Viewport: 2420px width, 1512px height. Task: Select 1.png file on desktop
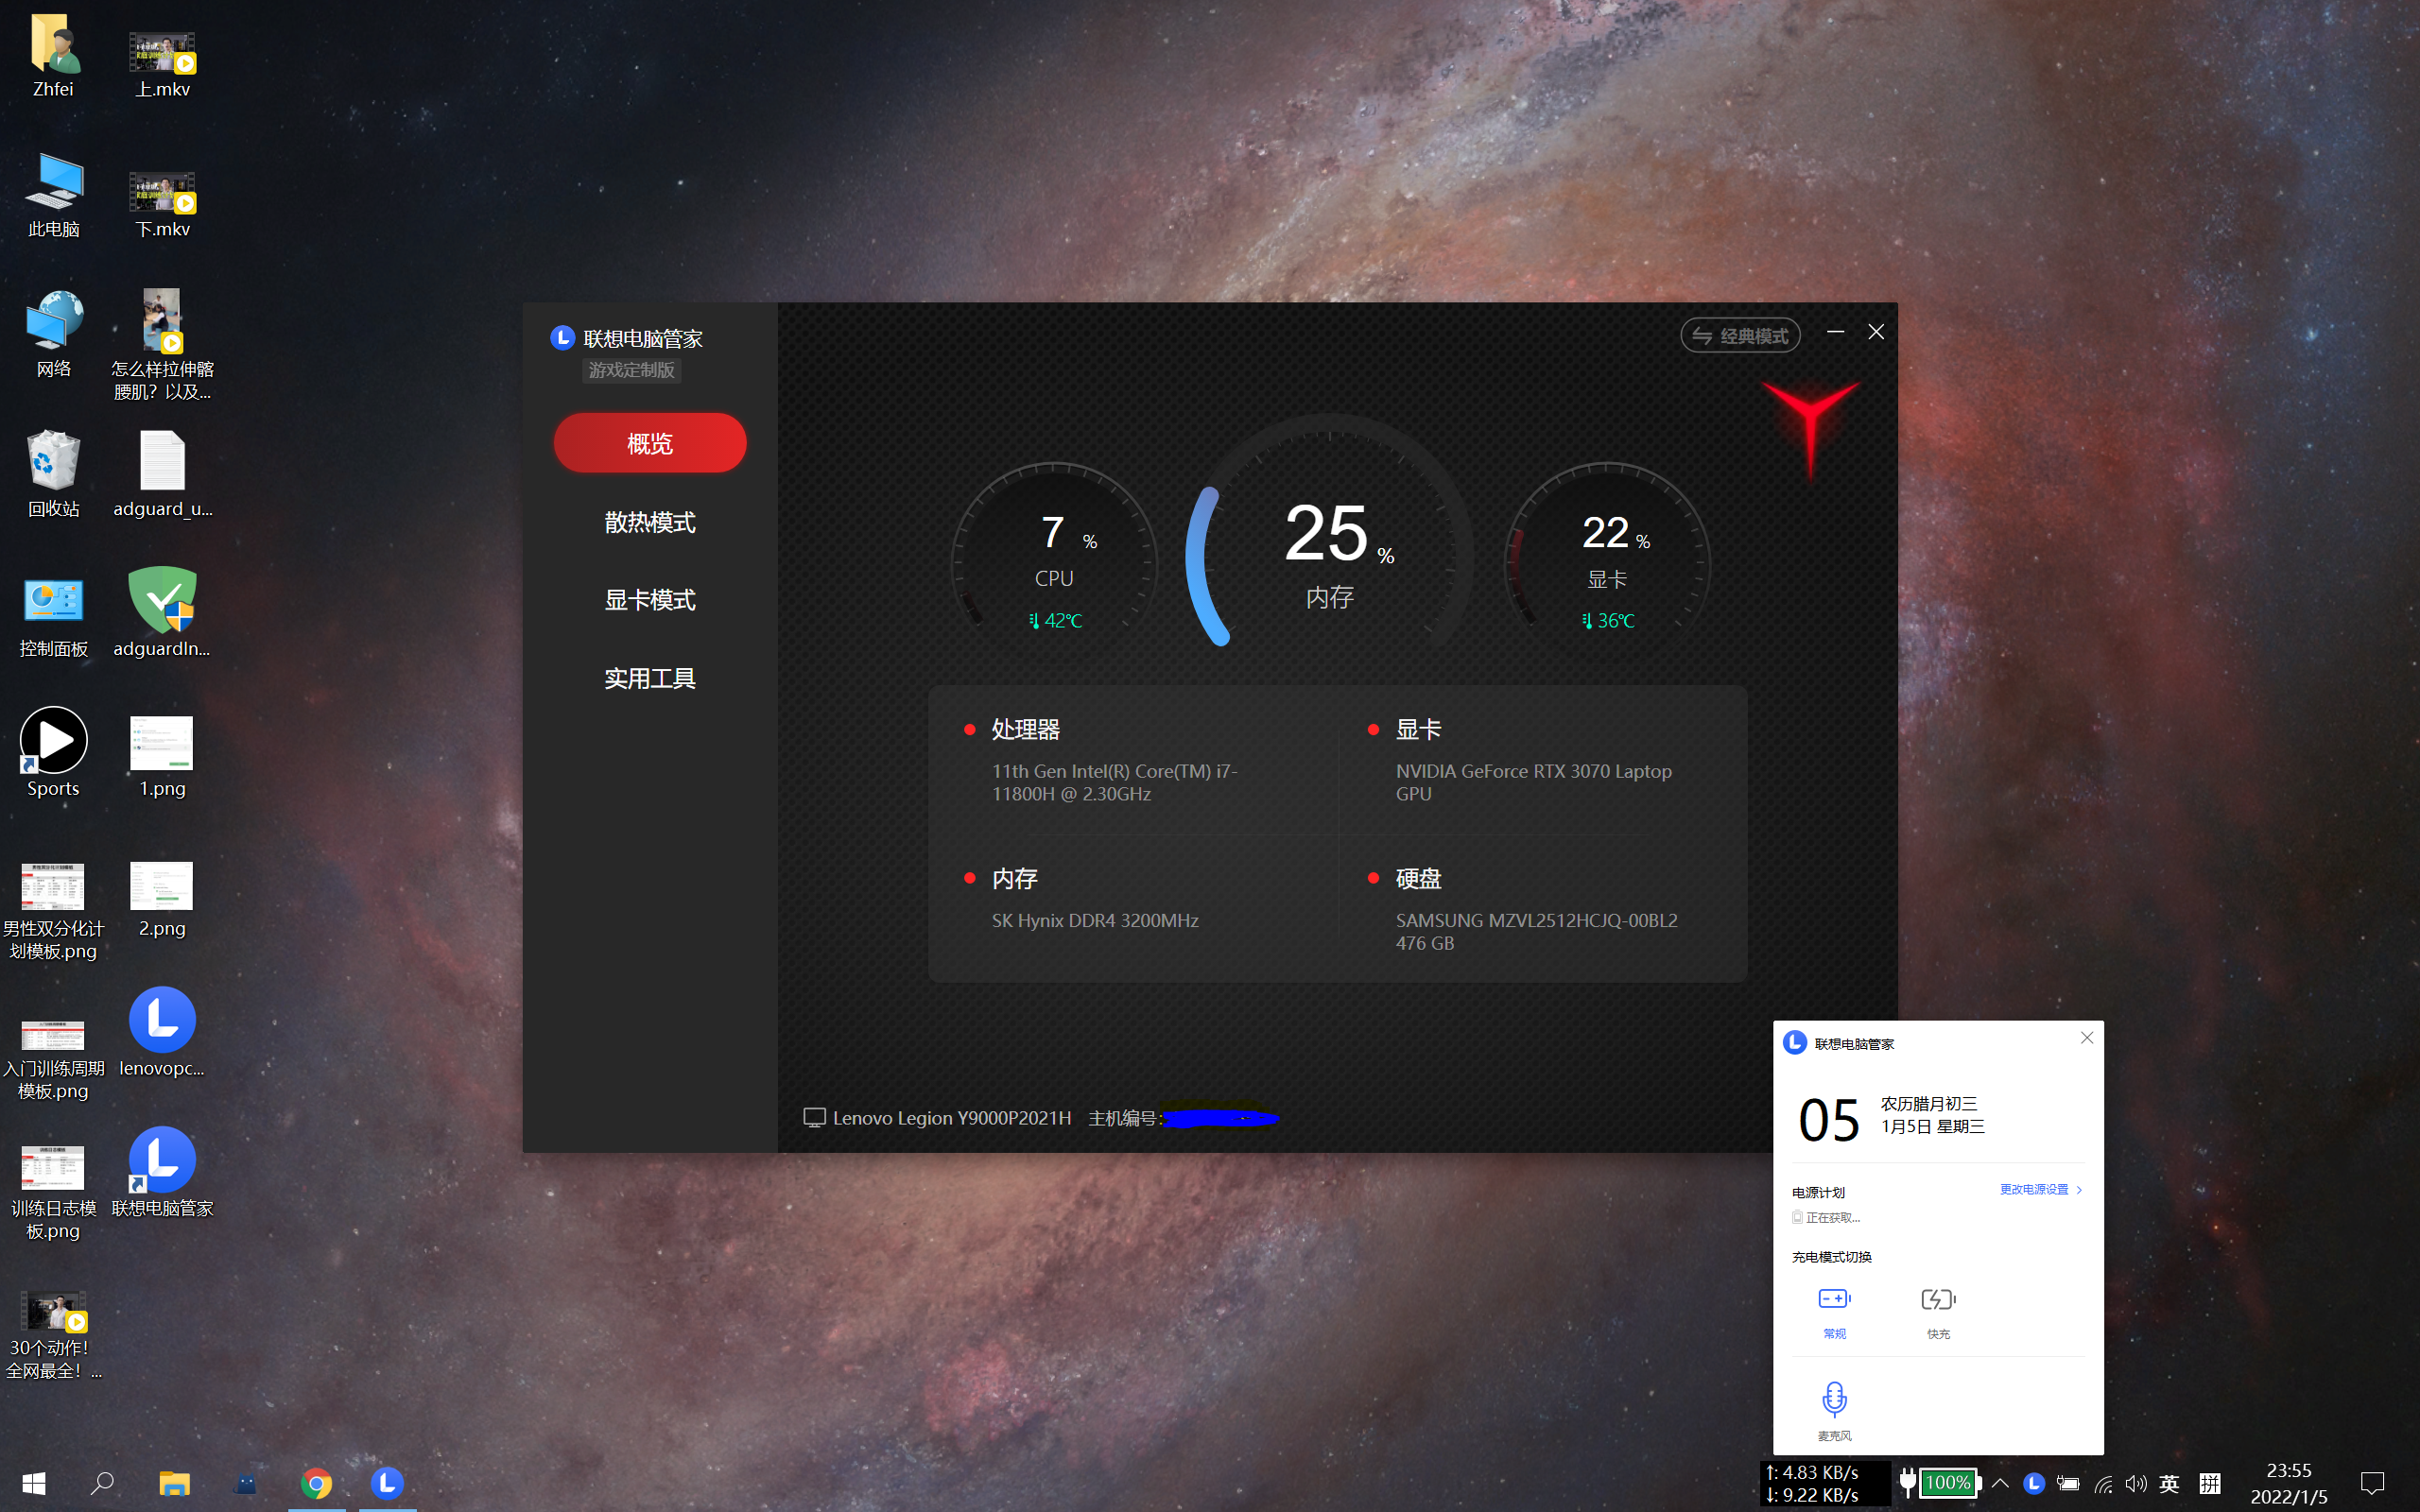[x=162, y=755]
